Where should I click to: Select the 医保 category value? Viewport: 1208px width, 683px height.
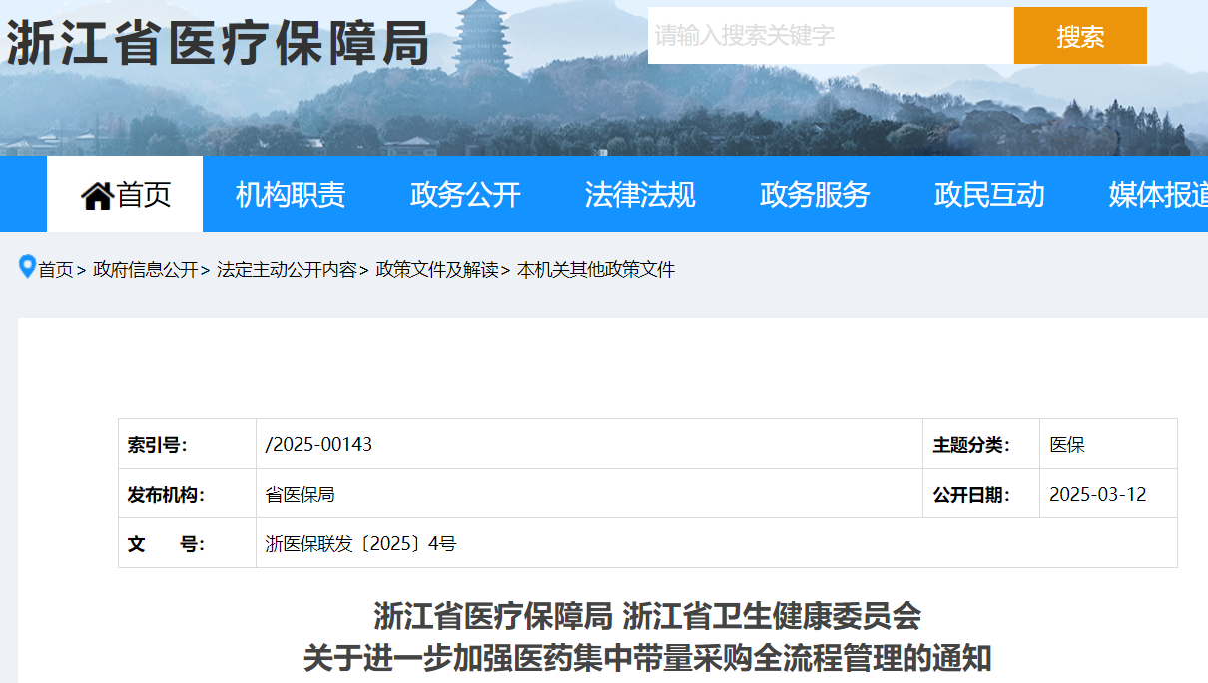tap(1067, 445)
